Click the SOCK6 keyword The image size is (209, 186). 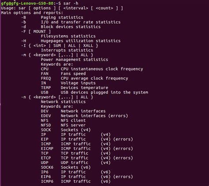coord(47,168)
